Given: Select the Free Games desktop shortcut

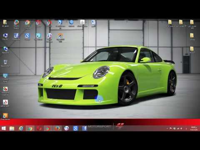Looking at the screenshot, I should click(x=5, y=117).
